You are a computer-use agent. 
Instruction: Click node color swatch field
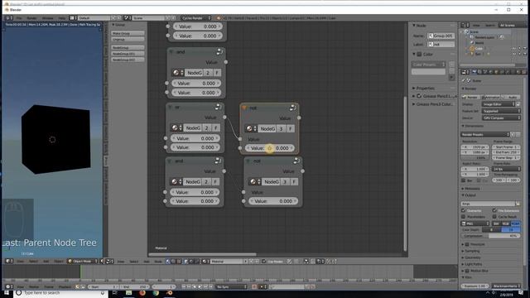tap(429, 72)
